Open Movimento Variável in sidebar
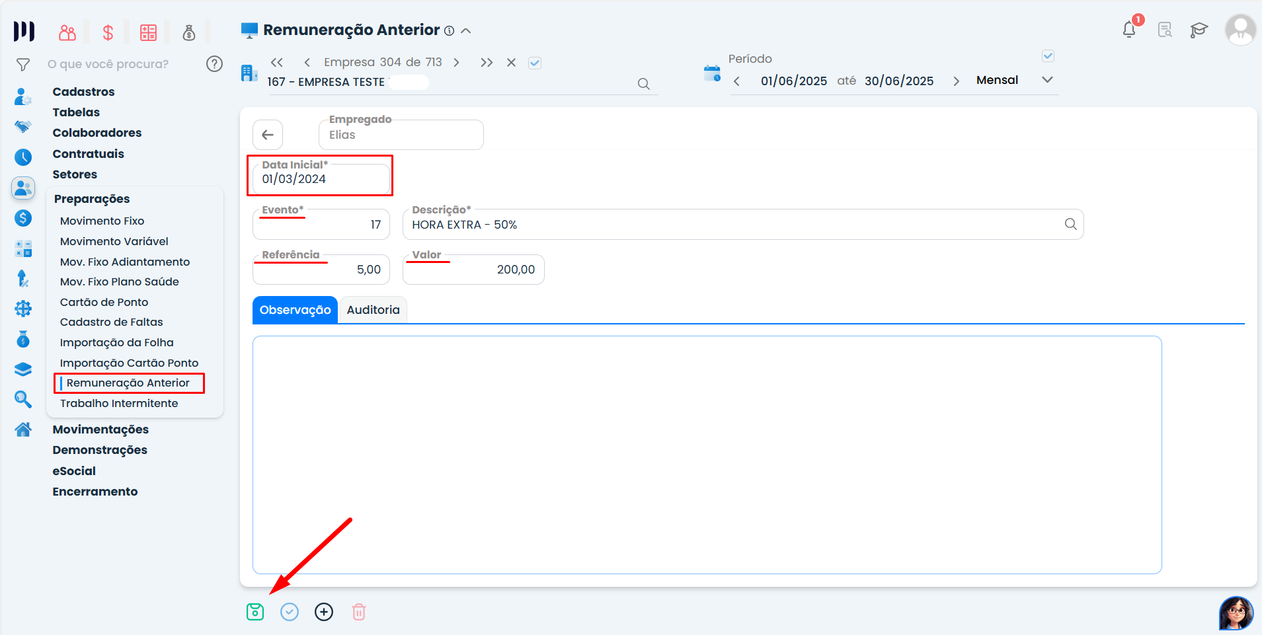Viewport: 1262px width, 635px height. coord(114,241)
